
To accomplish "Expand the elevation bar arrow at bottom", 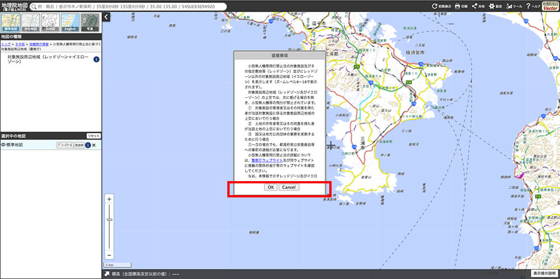I will click(106, 274).
